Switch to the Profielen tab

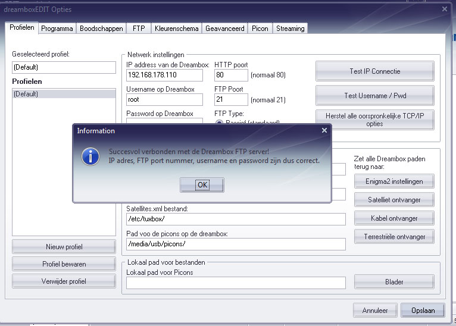pyautogui.click(x=22, y=27)
